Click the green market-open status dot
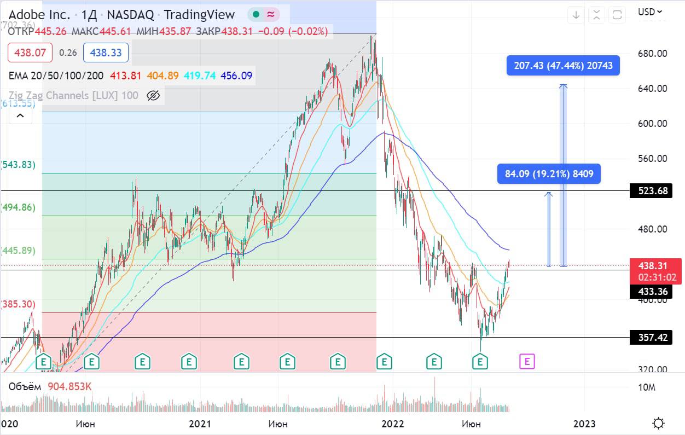The height and width of the screenshot is (435, 685). (x=256, y=15)
